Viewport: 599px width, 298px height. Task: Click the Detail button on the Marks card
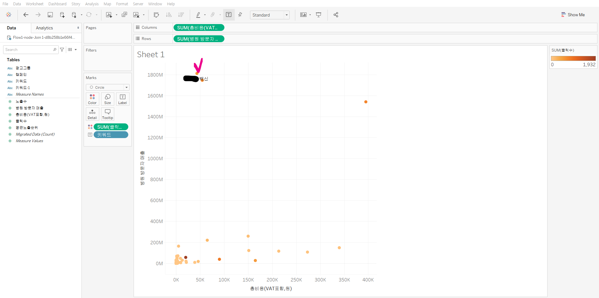(x=92, y=114)
